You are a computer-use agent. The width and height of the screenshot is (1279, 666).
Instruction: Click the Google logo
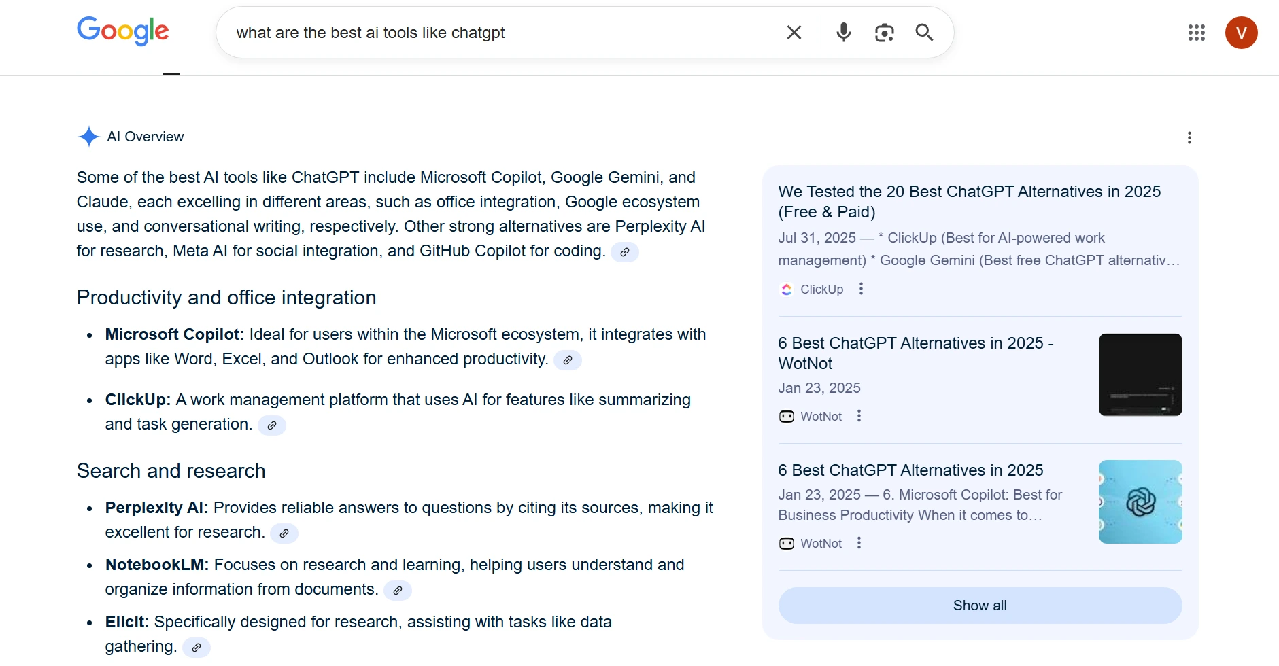click(122, 31)
